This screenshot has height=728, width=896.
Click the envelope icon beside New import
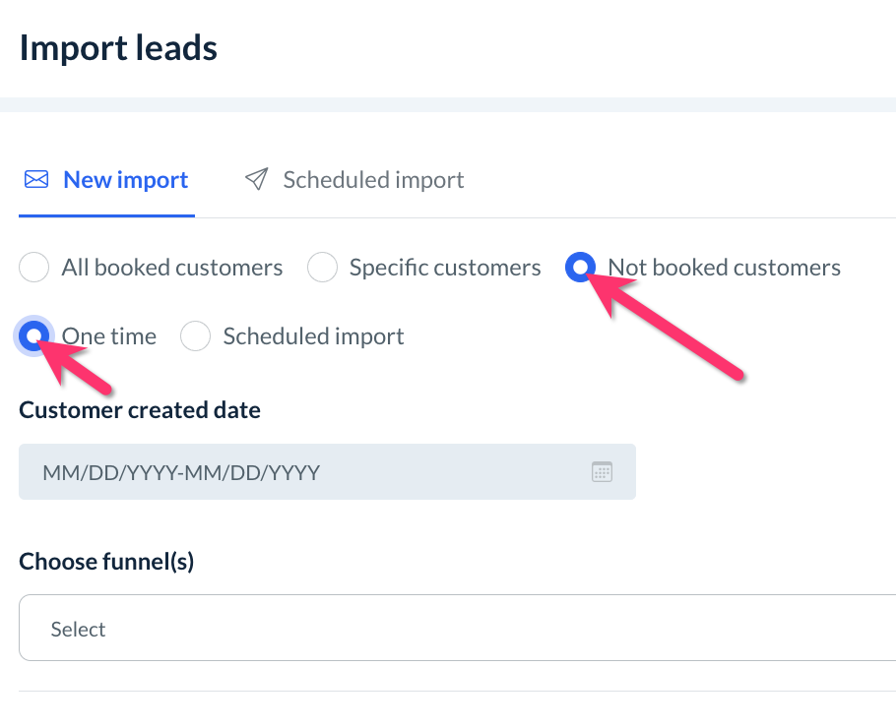click(x=36, y=180)
